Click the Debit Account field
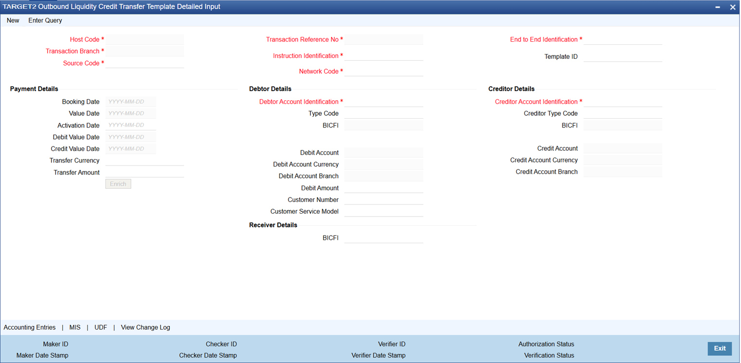 click(x=384, y=153)
